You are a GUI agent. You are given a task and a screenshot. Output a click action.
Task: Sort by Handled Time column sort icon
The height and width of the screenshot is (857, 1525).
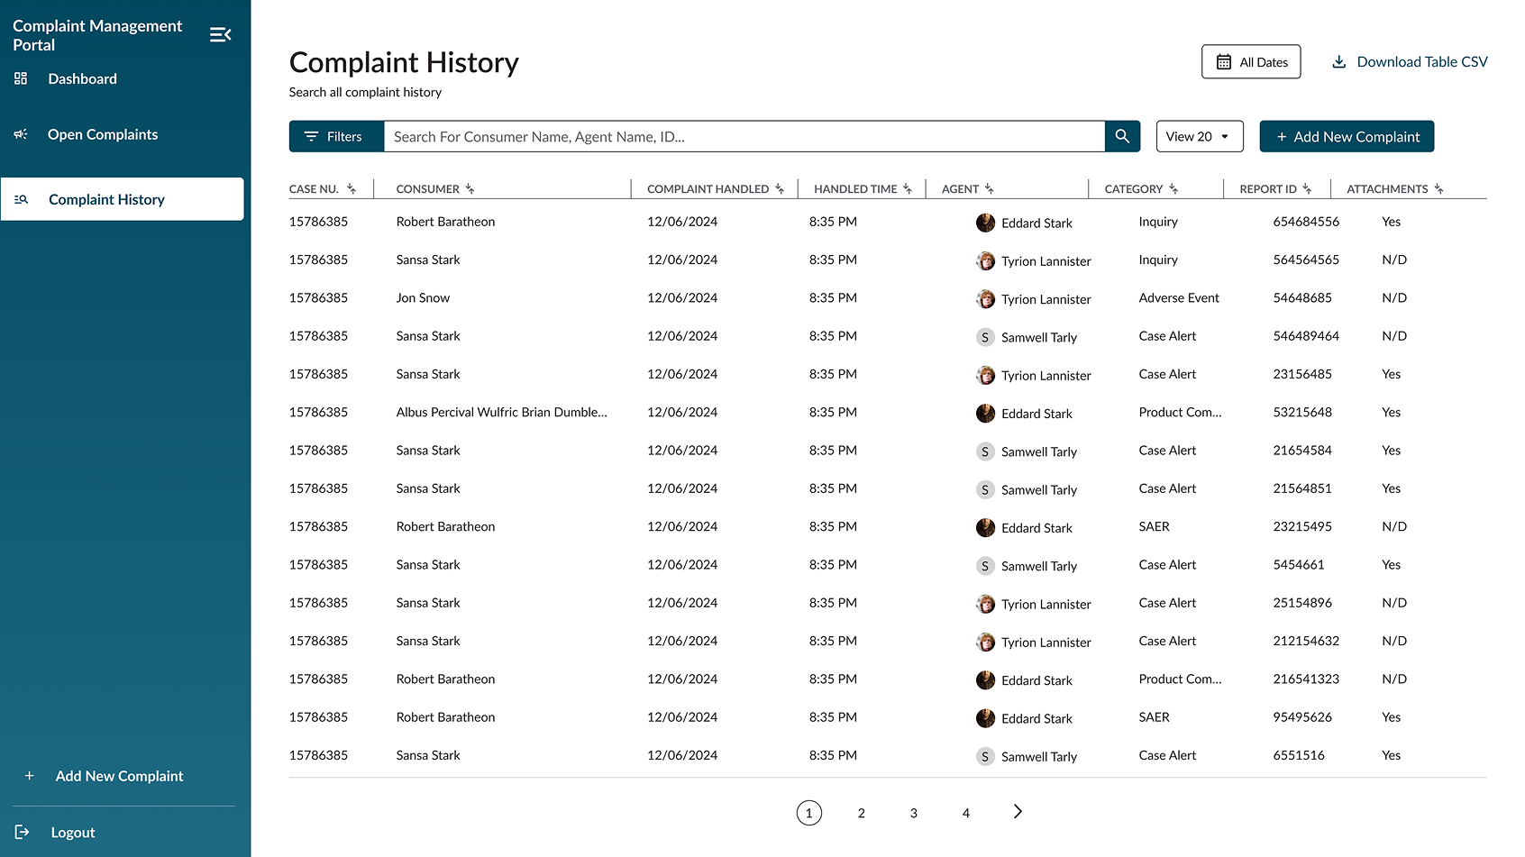pos(908,189)
